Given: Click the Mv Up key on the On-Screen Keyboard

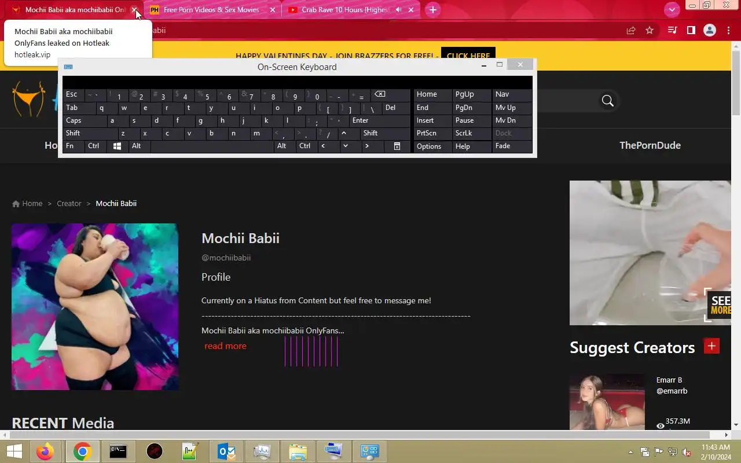Looking at the screenshot, I should [x=512, y=108].
